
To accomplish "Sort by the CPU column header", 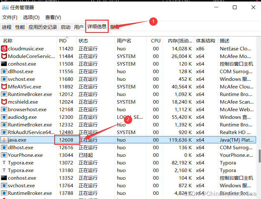I will click(x=155, y=41).
